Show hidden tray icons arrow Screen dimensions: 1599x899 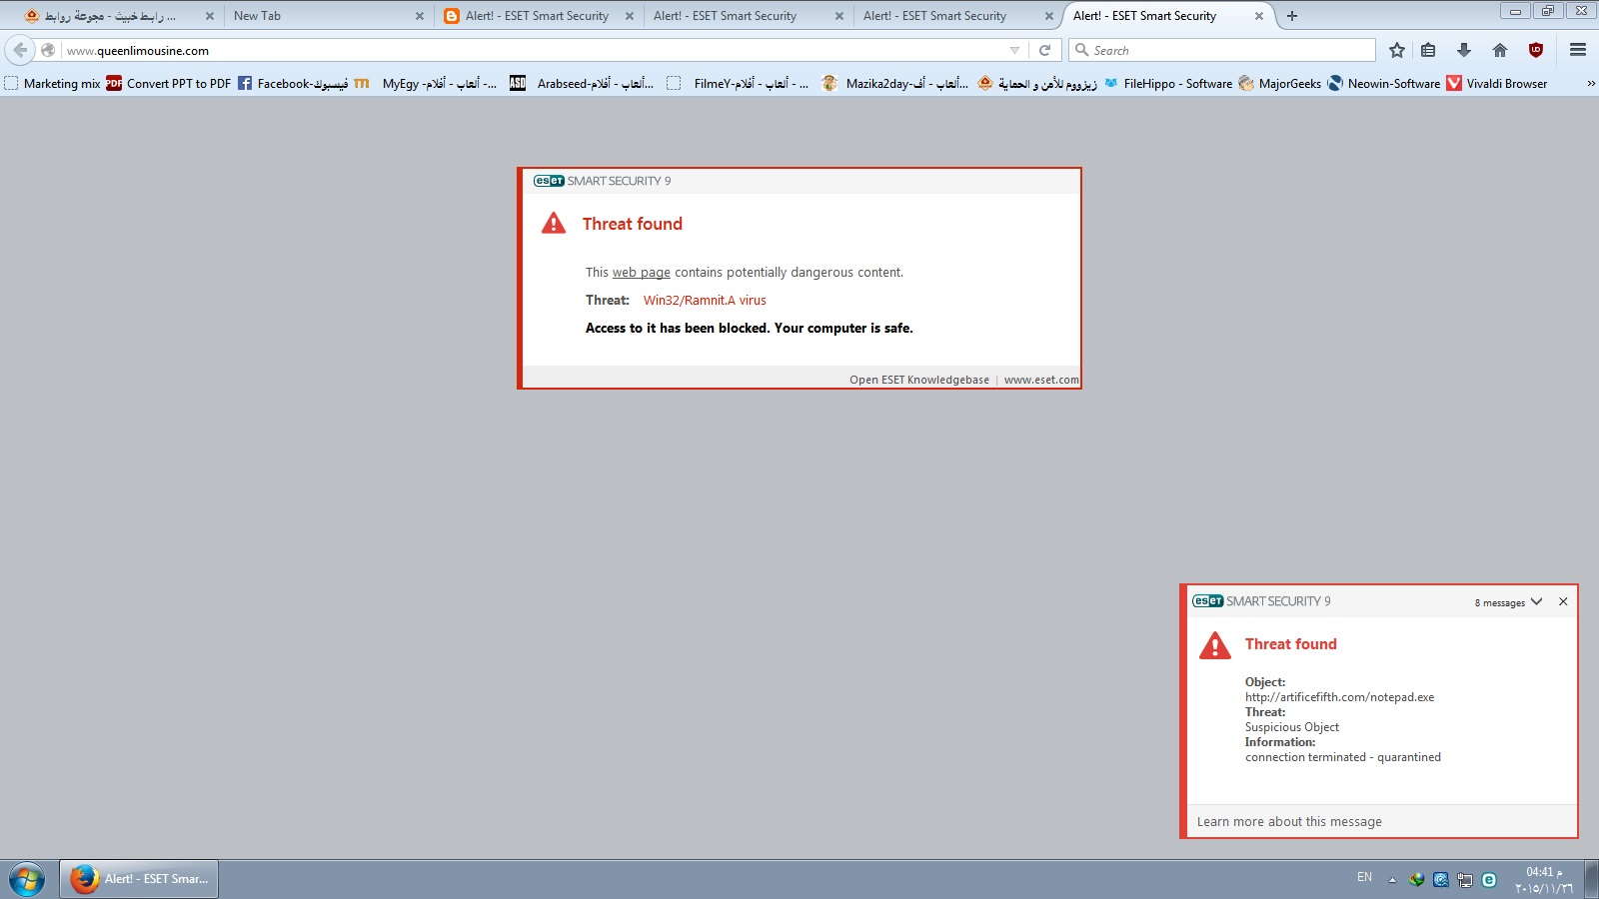click(1392, 880)
